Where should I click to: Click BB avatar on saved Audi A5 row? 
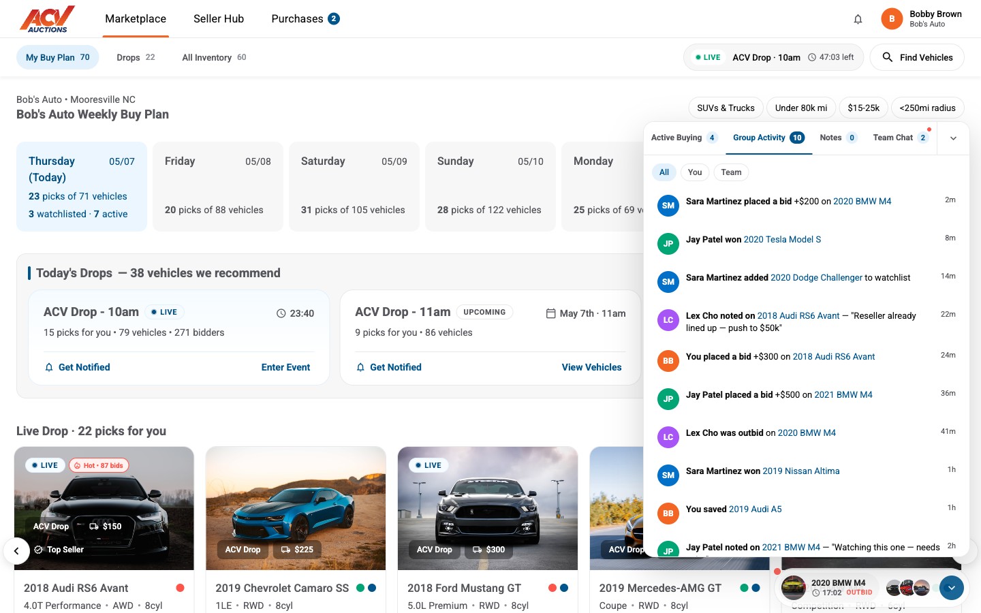point(668,514)
